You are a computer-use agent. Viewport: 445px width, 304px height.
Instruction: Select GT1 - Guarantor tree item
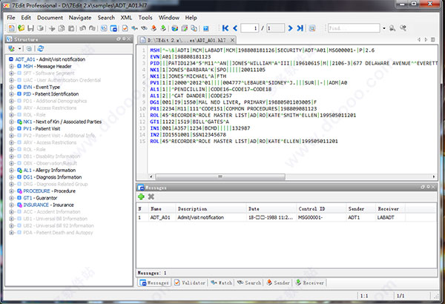click(38, 198)
